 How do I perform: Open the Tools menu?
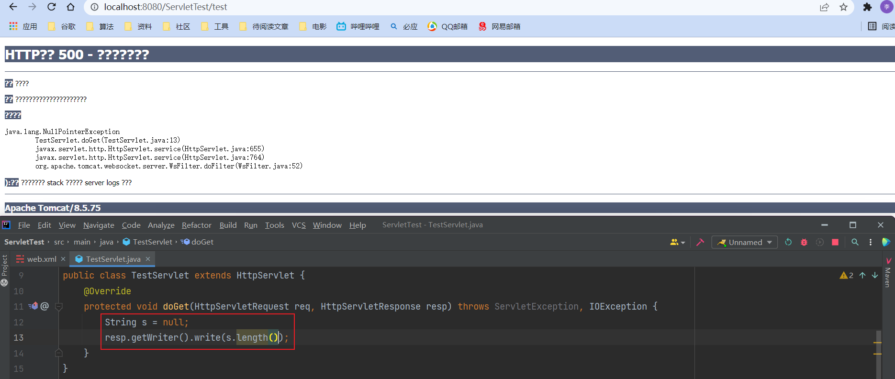click(275, 225)
